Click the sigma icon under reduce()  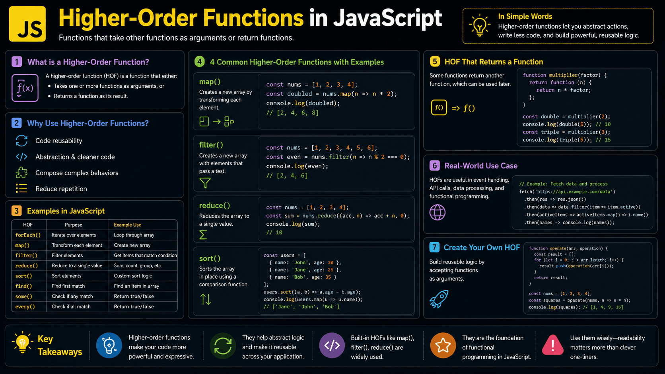[203, 235]
